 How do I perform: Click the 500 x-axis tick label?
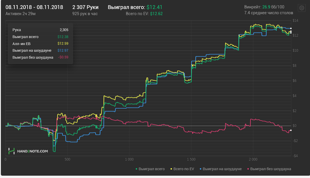[67, 159]
